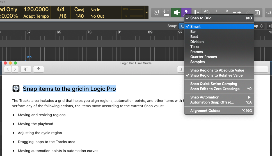Go forward in Logic Pro User Guide
Screen dimensions: 272x156
pos(15,69)
